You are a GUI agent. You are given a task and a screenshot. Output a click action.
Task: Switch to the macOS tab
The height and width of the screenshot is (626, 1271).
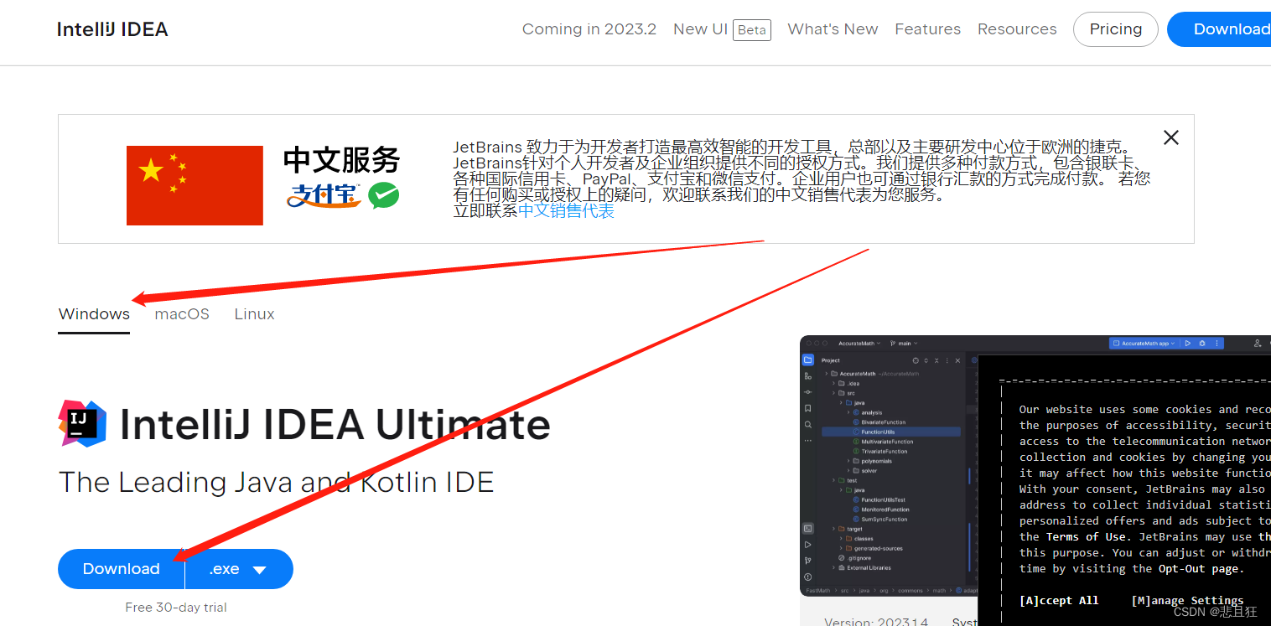[182, 314]
